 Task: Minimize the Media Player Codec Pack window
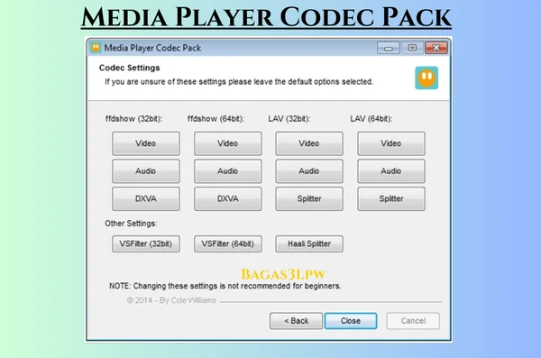tap(388, 48)
